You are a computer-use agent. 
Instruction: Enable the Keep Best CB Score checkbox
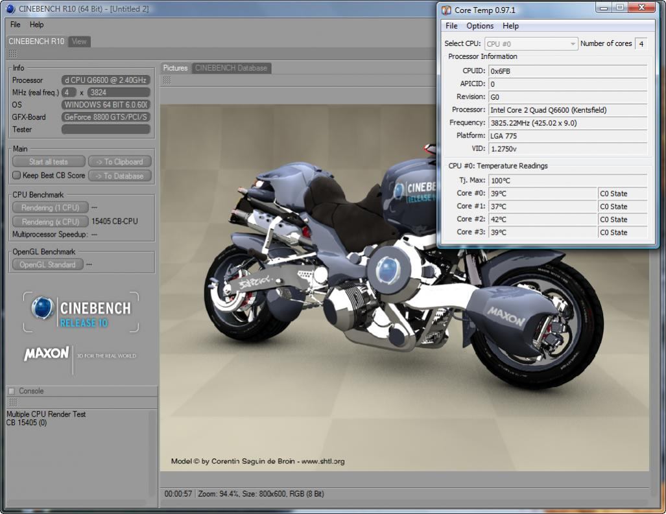pos(17,175)
